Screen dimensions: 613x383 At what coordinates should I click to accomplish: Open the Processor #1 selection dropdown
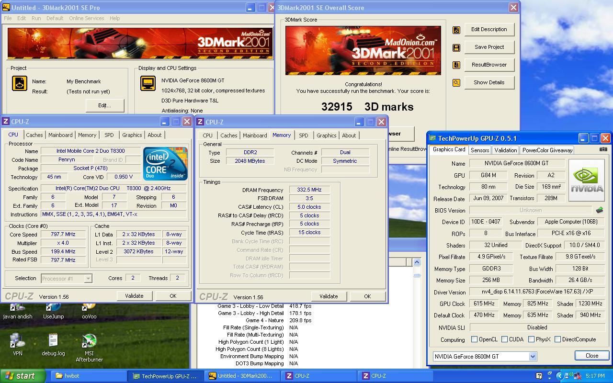click(x=88, y=278)
